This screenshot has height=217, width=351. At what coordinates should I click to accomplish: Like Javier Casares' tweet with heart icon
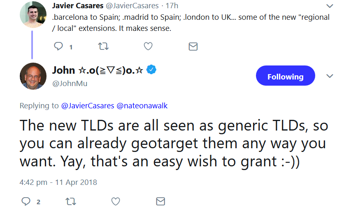148,47
